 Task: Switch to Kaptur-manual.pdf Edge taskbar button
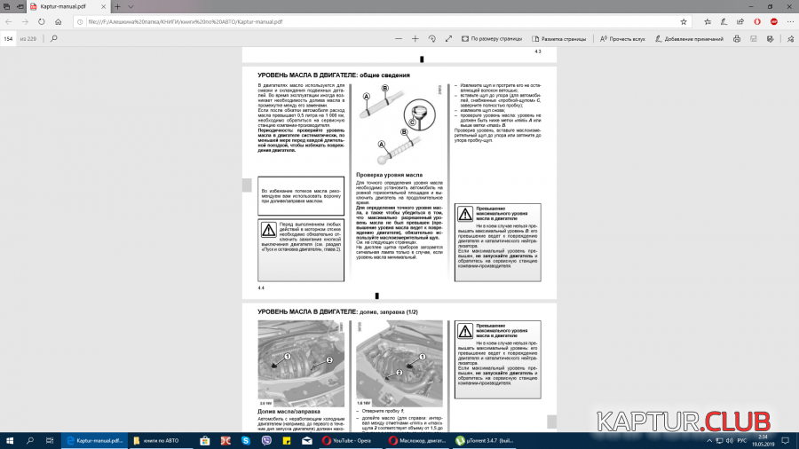[x=94, y=440]
